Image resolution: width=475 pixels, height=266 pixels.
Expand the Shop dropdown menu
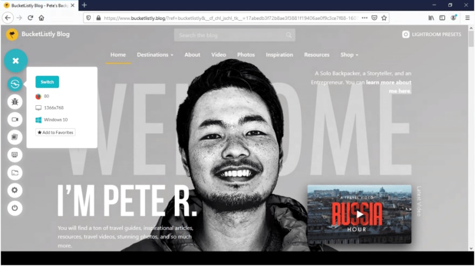pyautogui.click(x=349, y=55)
